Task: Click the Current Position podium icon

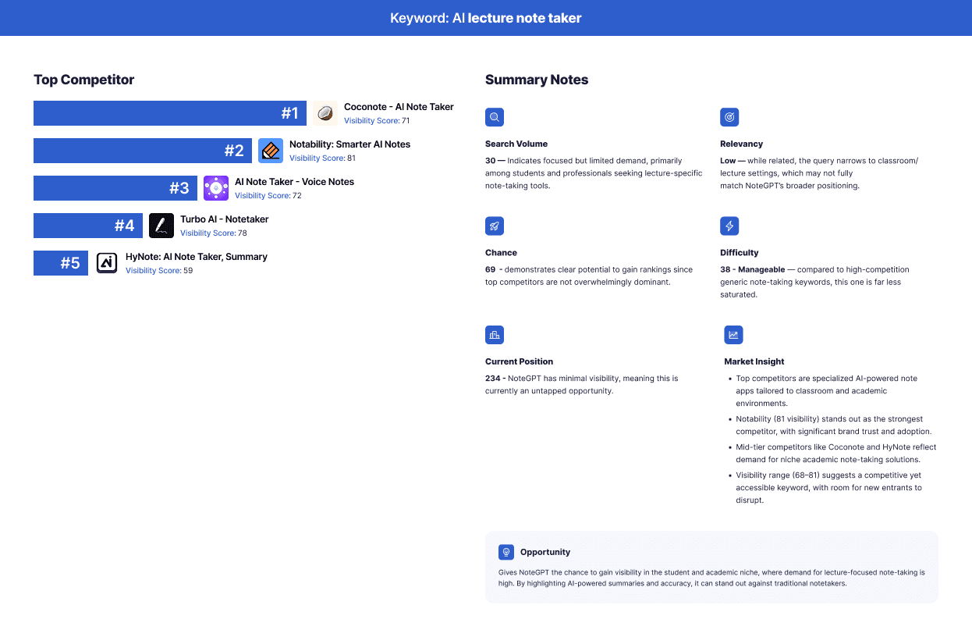Action: (495, 335)
